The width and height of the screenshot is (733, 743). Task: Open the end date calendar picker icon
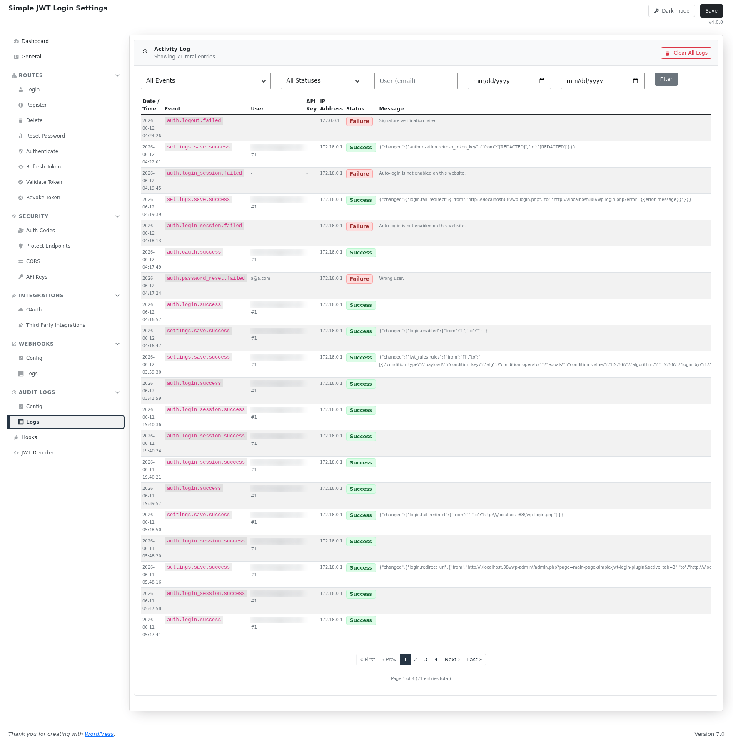(x=636, y=81)
